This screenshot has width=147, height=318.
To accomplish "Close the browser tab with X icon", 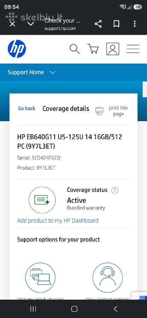I will tap(12, 24).
